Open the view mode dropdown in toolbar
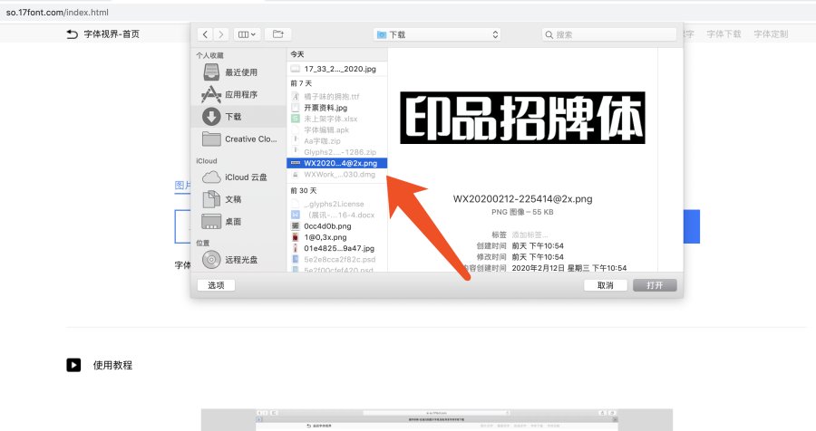 coord(247,34)
